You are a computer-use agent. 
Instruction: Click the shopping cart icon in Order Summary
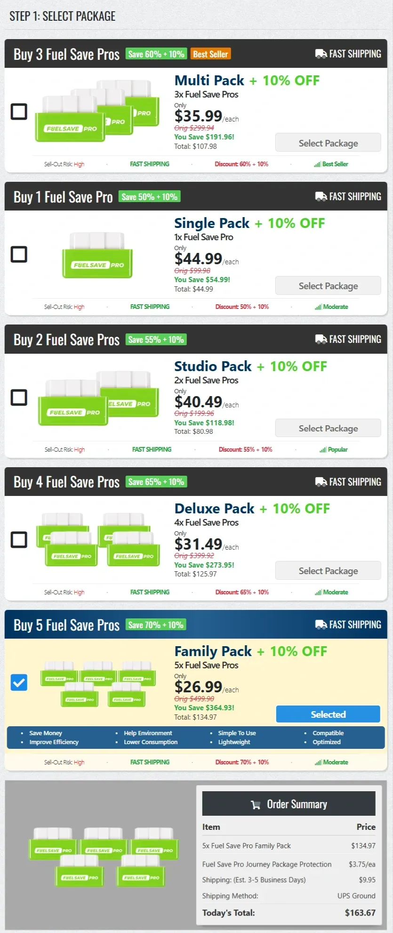[256, 804]
